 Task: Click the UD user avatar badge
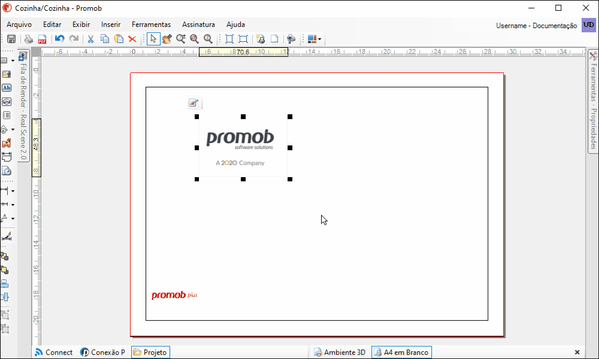pyautogui.click(x=589, y=25)
